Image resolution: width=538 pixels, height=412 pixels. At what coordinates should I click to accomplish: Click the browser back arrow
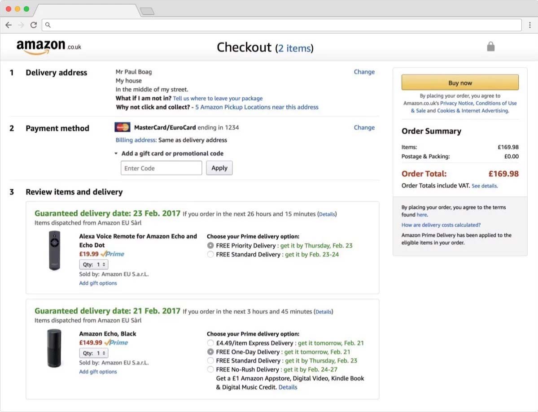9,25
